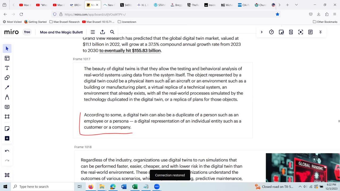Search the board with magnifier icon
Screen dimensions: 340x191
[x=112, y=32]
